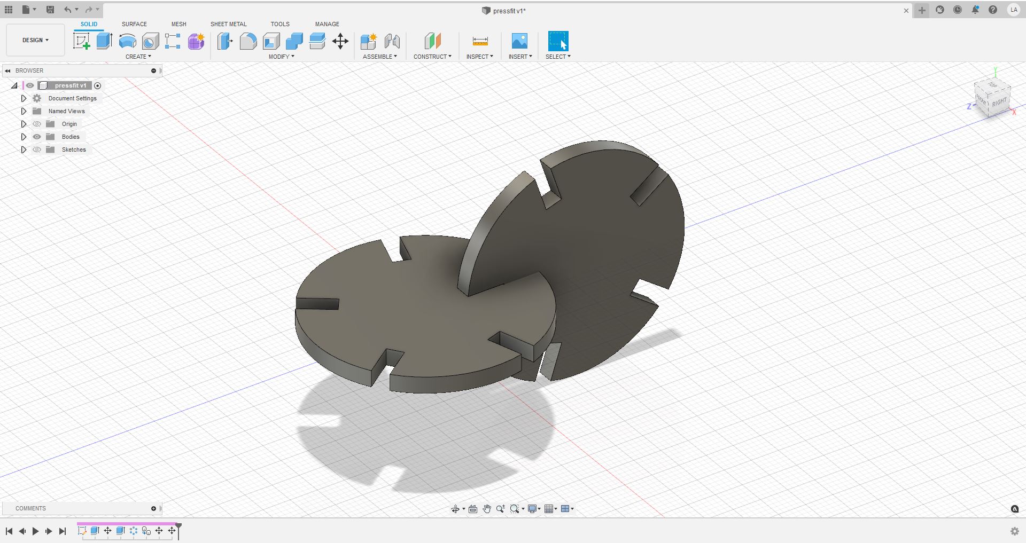Click the Measure icon
Screen dimensions: 1026x543
click(480, 41)
